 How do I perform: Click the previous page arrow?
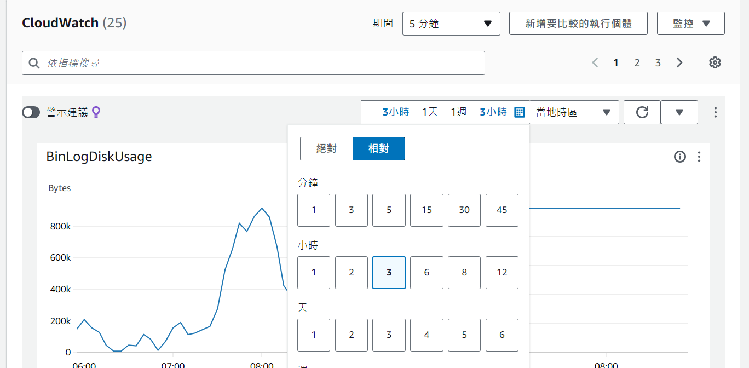point(595,62)
